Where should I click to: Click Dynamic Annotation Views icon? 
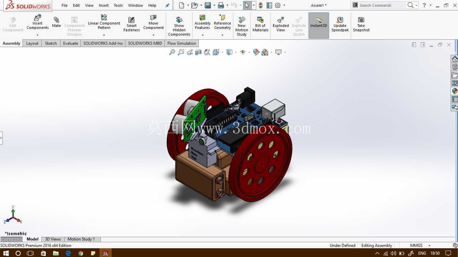tap(207, 52)
